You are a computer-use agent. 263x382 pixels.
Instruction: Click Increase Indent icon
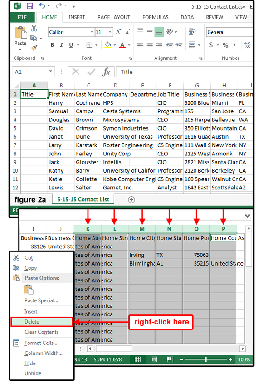[179, 45]
